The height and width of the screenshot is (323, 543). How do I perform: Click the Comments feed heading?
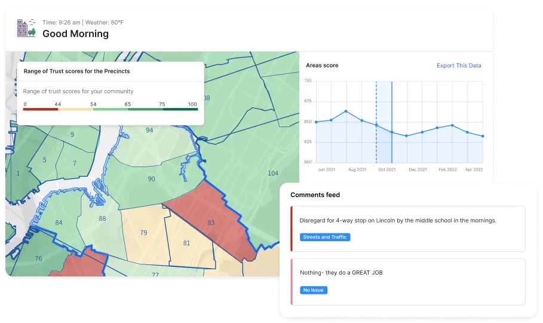(315, 195)
